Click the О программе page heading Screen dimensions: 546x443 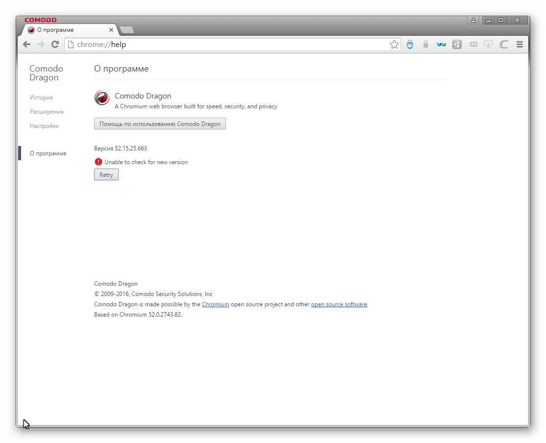(121, 69)
